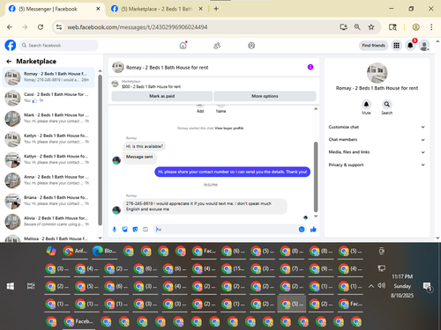Image resolution: width=441 pixels, height=330 pixels.
Task: Open the Facebook home feed icon
Action: click(183, 46)
